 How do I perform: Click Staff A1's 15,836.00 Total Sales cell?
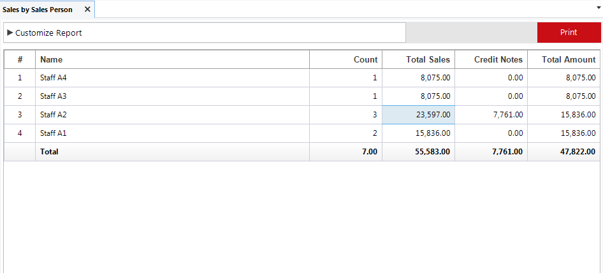[418, 133]
